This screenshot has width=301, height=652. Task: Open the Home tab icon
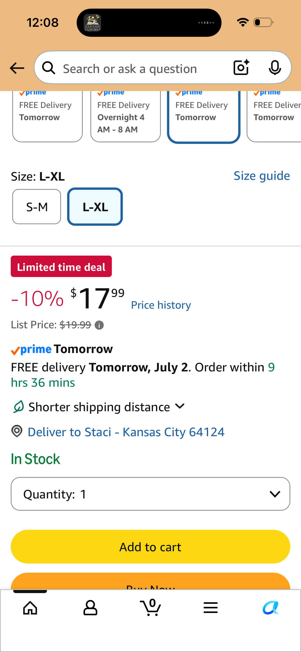(30, 608)
